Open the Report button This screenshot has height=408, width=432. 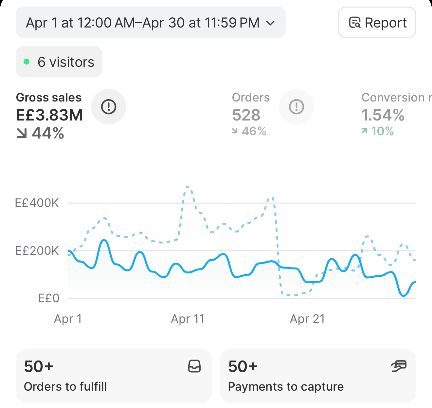pos(377,23)
